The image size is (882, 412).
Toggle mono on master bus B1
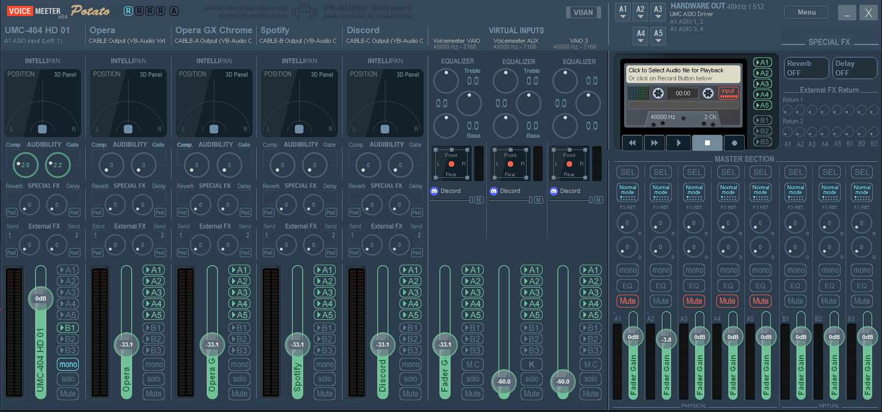point(796,270)
